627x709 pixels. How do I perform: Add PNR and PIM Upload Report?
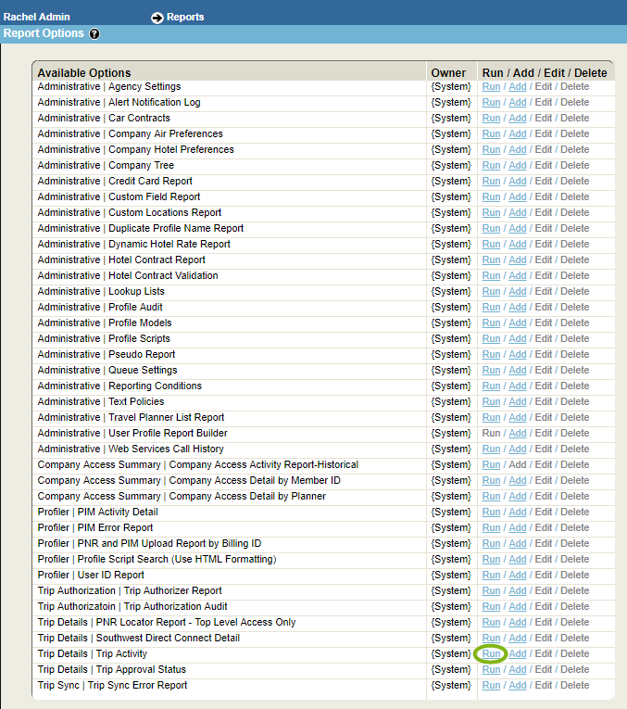point(518,543)
